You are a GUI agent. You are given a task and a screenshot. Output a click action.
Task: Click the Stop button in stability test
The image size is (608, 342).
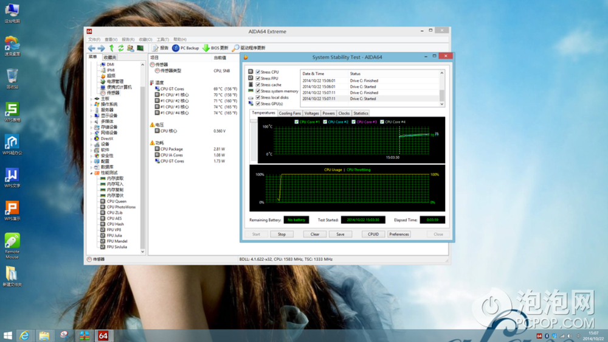coord(282,234)
